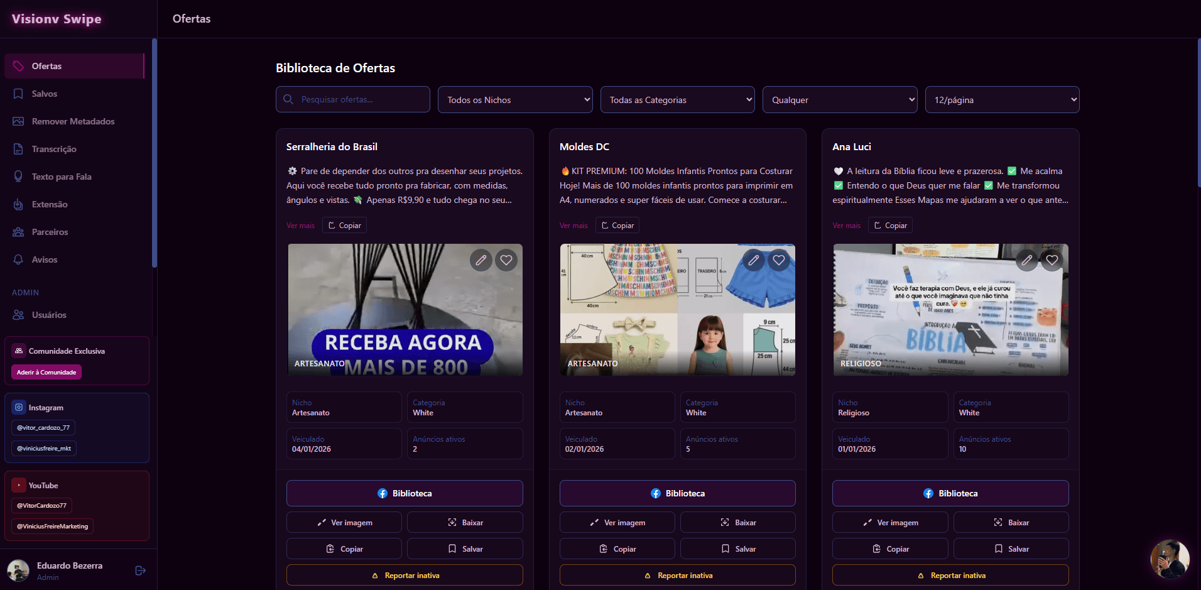1201x590 pixels.
Task: Click the logout icon beside Eduardo Bezerra
Action: point(141,571)
